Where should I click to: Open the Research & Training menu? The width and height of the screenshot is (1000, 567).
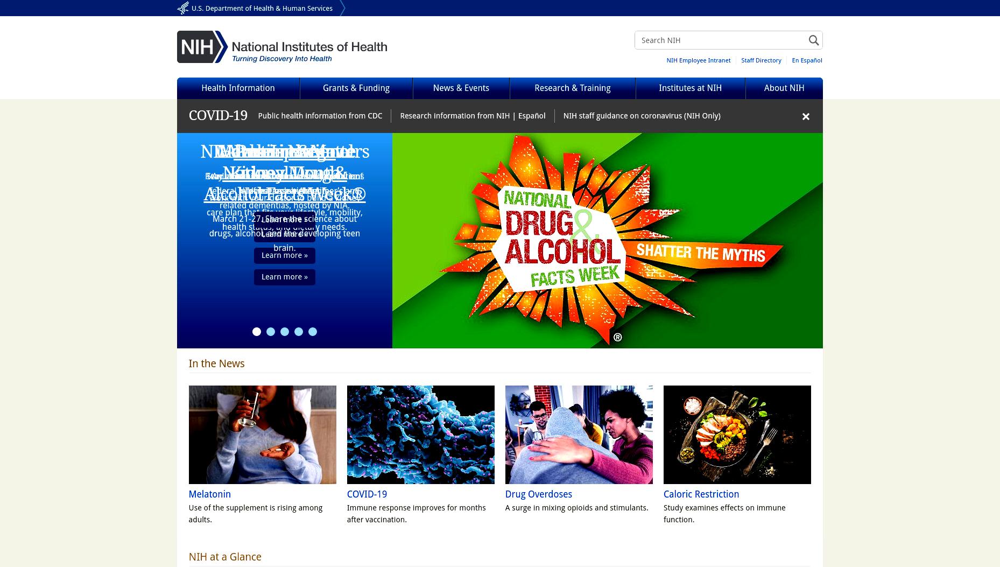[573, 88]
